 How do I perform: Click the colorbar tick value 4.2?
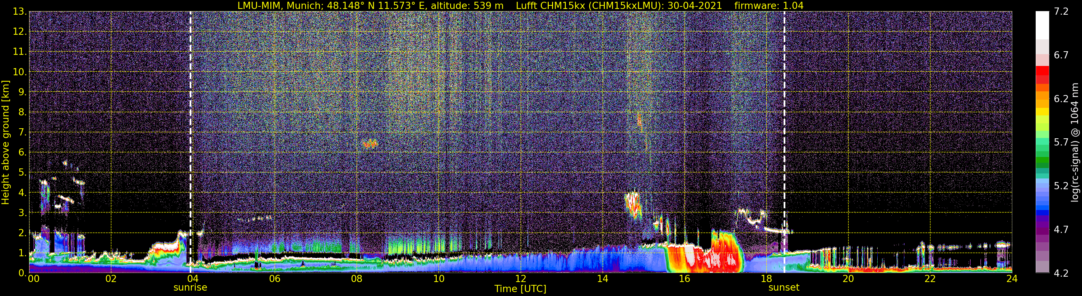pyautogui.click(x=1061, y=273)
